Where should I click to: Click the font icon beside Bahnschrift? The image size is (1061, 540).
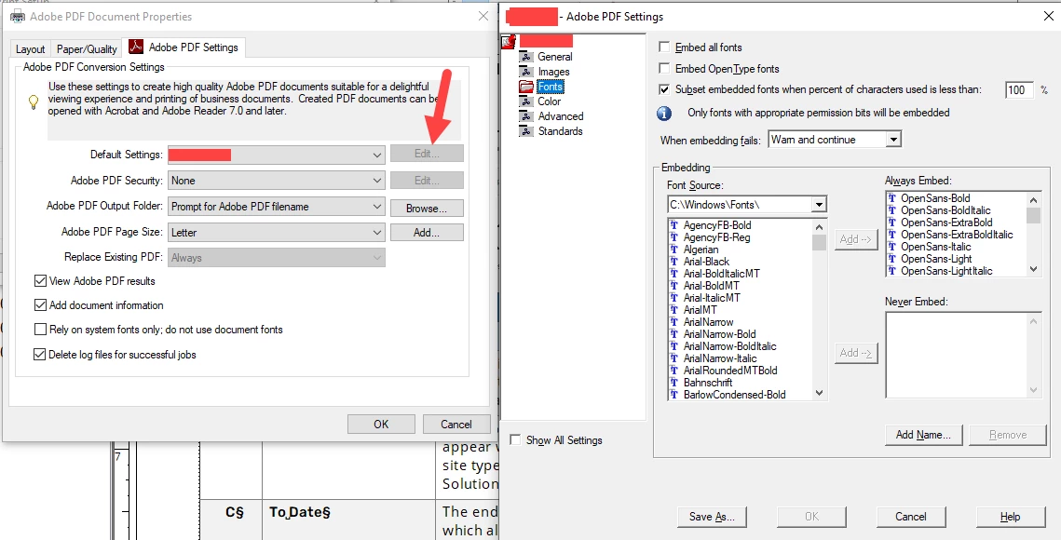point(673,383)
